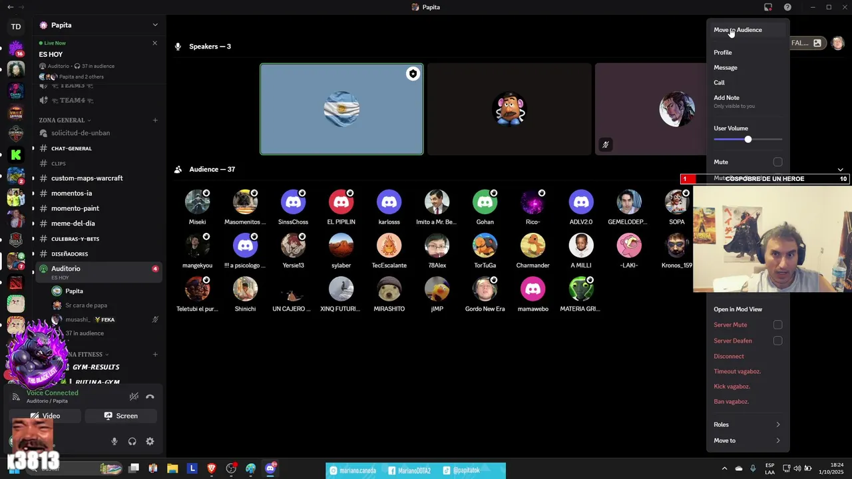This screenshot has width=852, height=479.
Task: Click mamawebo's avatar in the audience
Action: (x=532, y=289)
